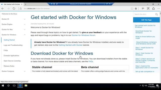Viewport: 161px width, 90px height.
Task: Select the 'Get started with Docker' browser tab
Action: (x=12, y=4)
